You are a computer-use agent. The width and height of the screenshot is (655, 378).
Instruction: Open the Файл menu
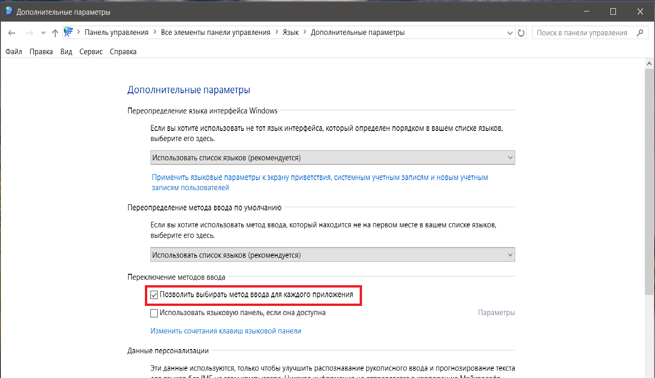[14, 52]
